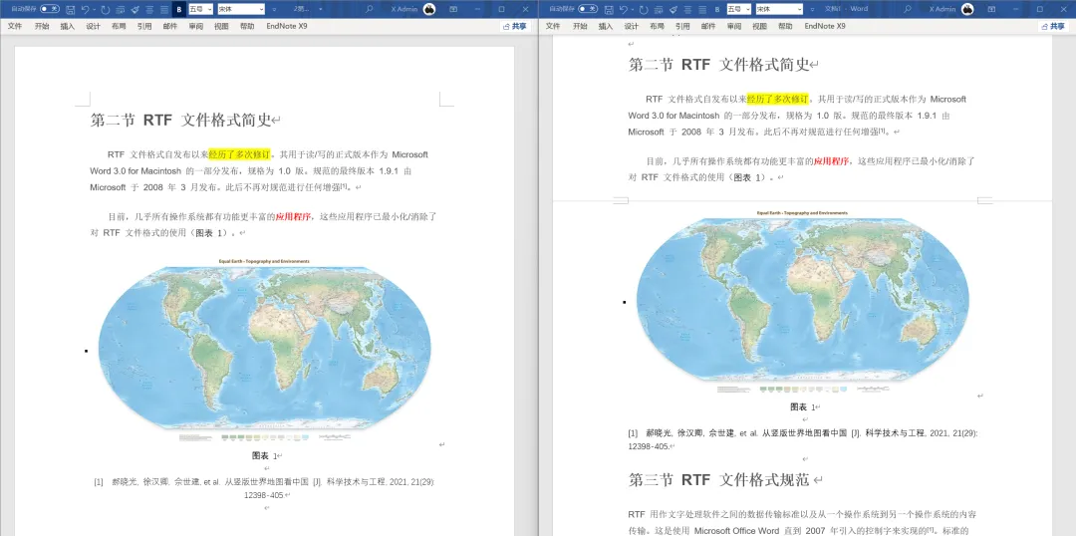Select the Format Painter brush in left window

pos(135,9)
